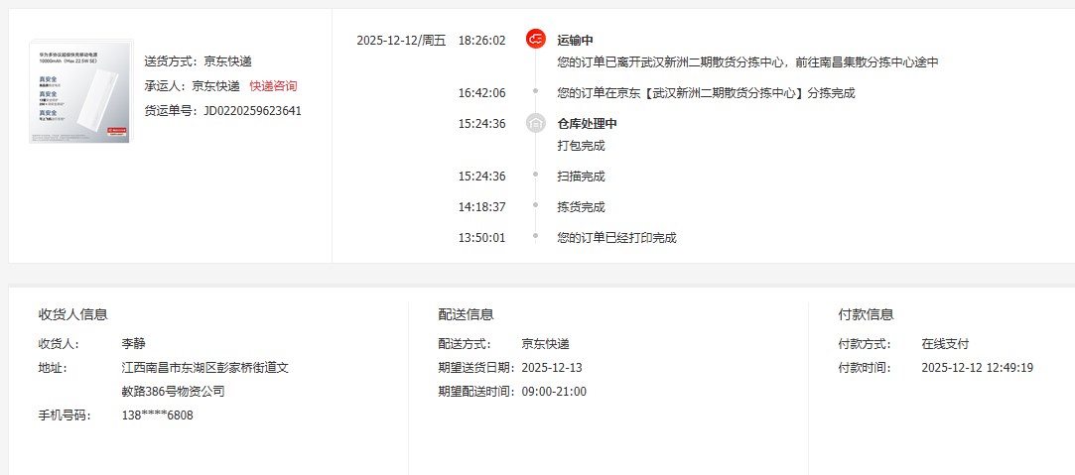Click the 在线支付 payment method value
1075x475 pixels.
coord(945,344)
